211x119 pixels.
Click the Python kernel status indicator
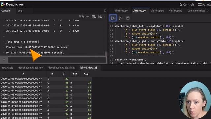point(84,16)
